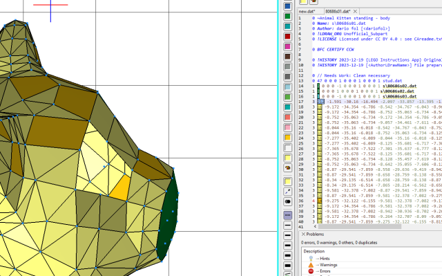Screen dimensions: 442x276
Task: Click the text editor horizontal scrollbar
Action: (x=359, y=226)
